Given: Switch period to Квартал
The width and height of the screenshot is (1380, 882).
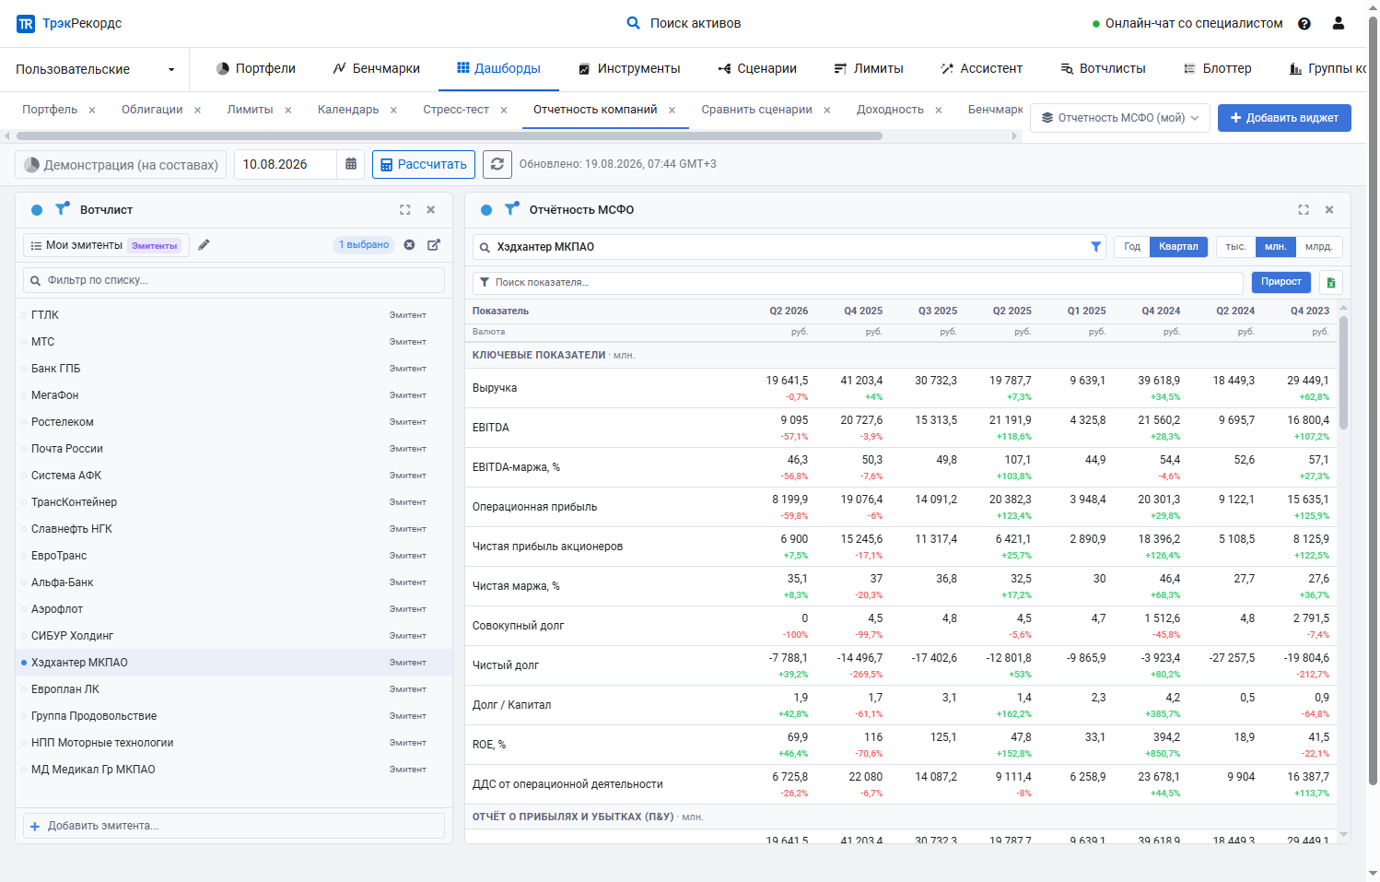Looking at the screenshot, I should 1178,247.
